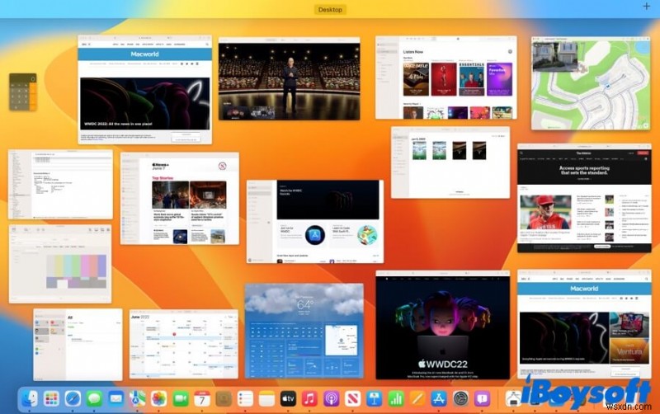Open Messages green bubble in Dock
The image size is (660, 414).
[94, 398]
